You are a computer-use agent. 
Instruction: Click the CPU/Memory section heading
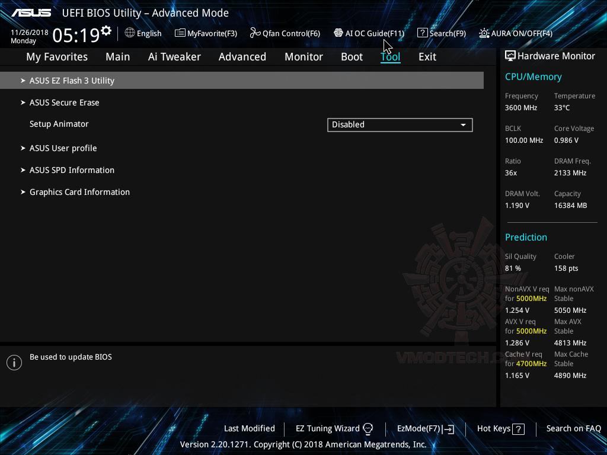pyautogui.click(x=533, y=77)
